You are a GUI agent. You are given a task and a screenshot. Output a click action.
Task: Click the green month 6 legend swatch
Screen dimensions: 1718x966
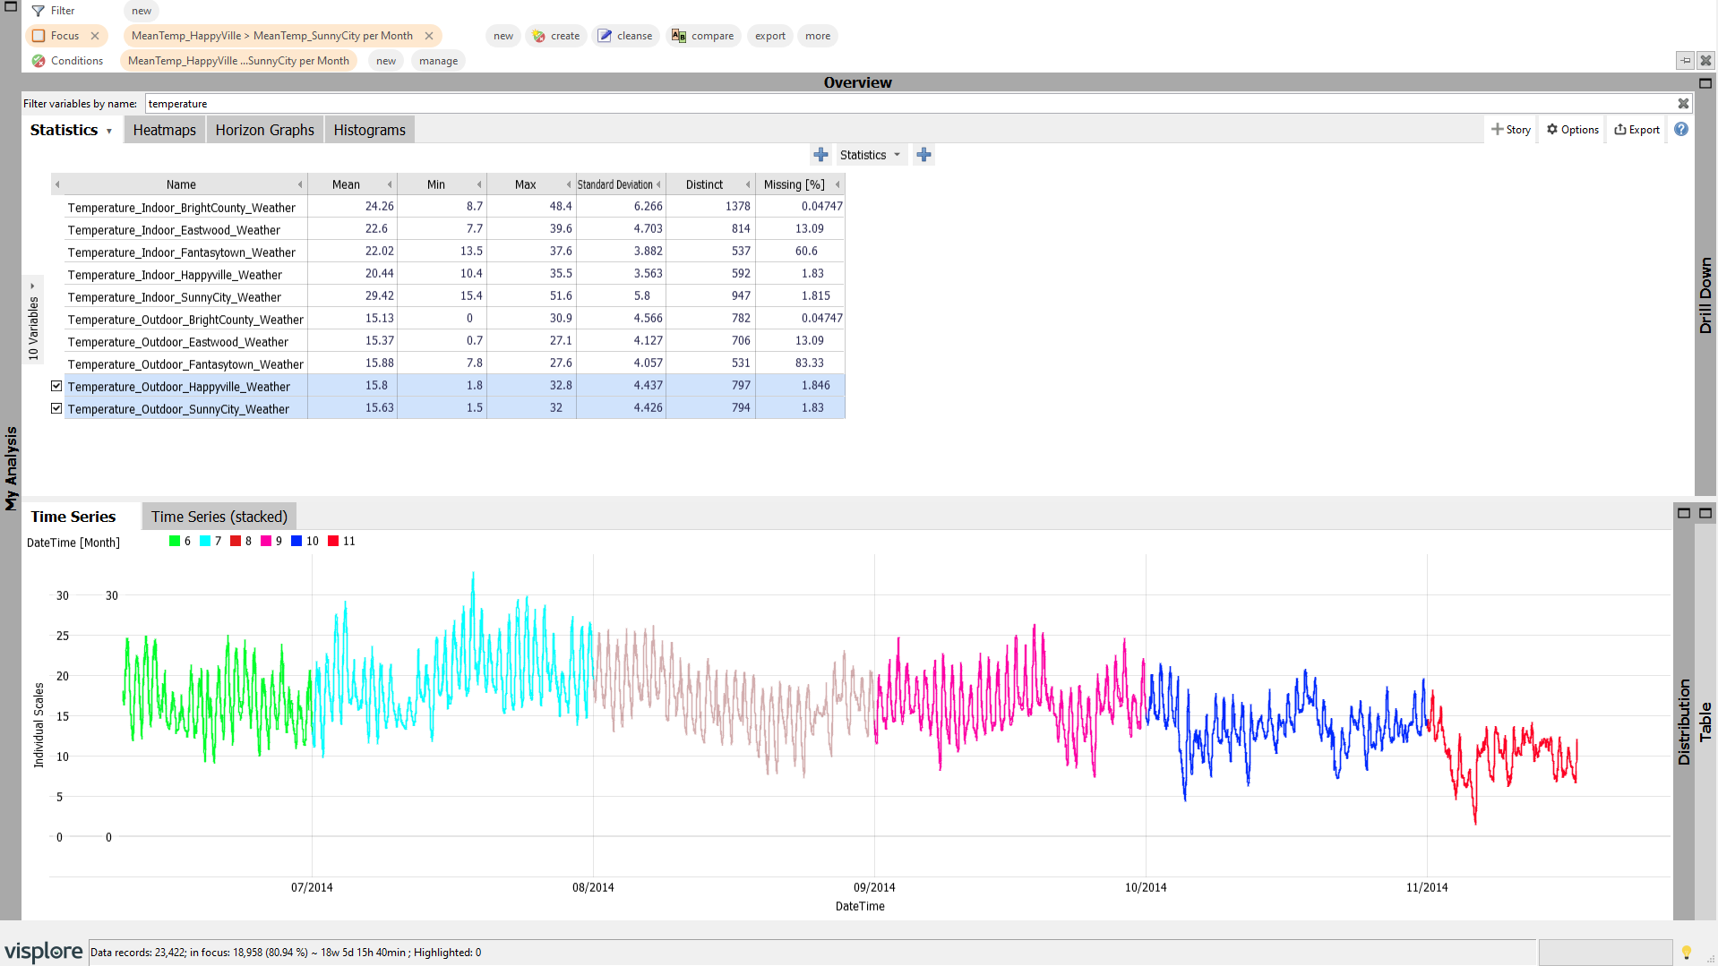pyautogui.click(x=175, y=541)
